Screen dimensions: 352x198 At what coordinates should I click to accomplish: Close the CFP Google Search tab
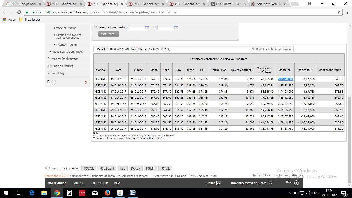point(40,4)
